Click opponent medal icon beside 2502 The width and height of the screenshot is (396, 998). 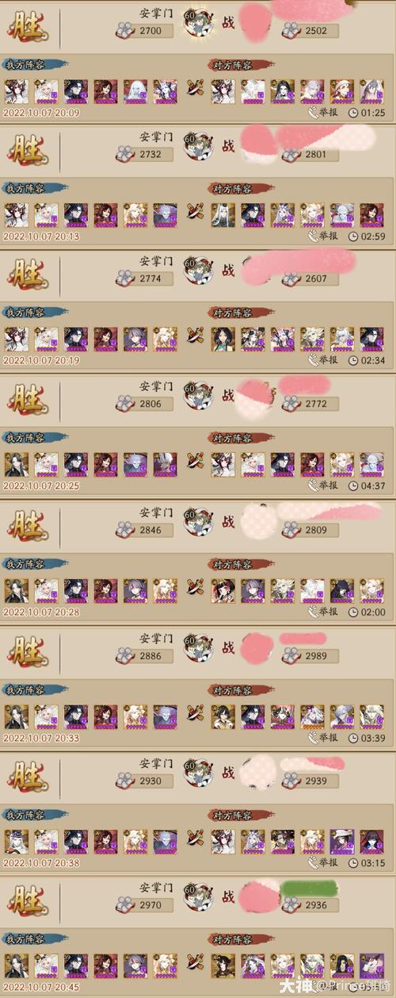coord(291,31)
